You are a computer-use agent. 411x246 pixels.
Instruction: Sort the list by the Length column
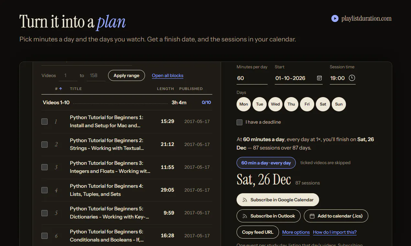(165, 89)
